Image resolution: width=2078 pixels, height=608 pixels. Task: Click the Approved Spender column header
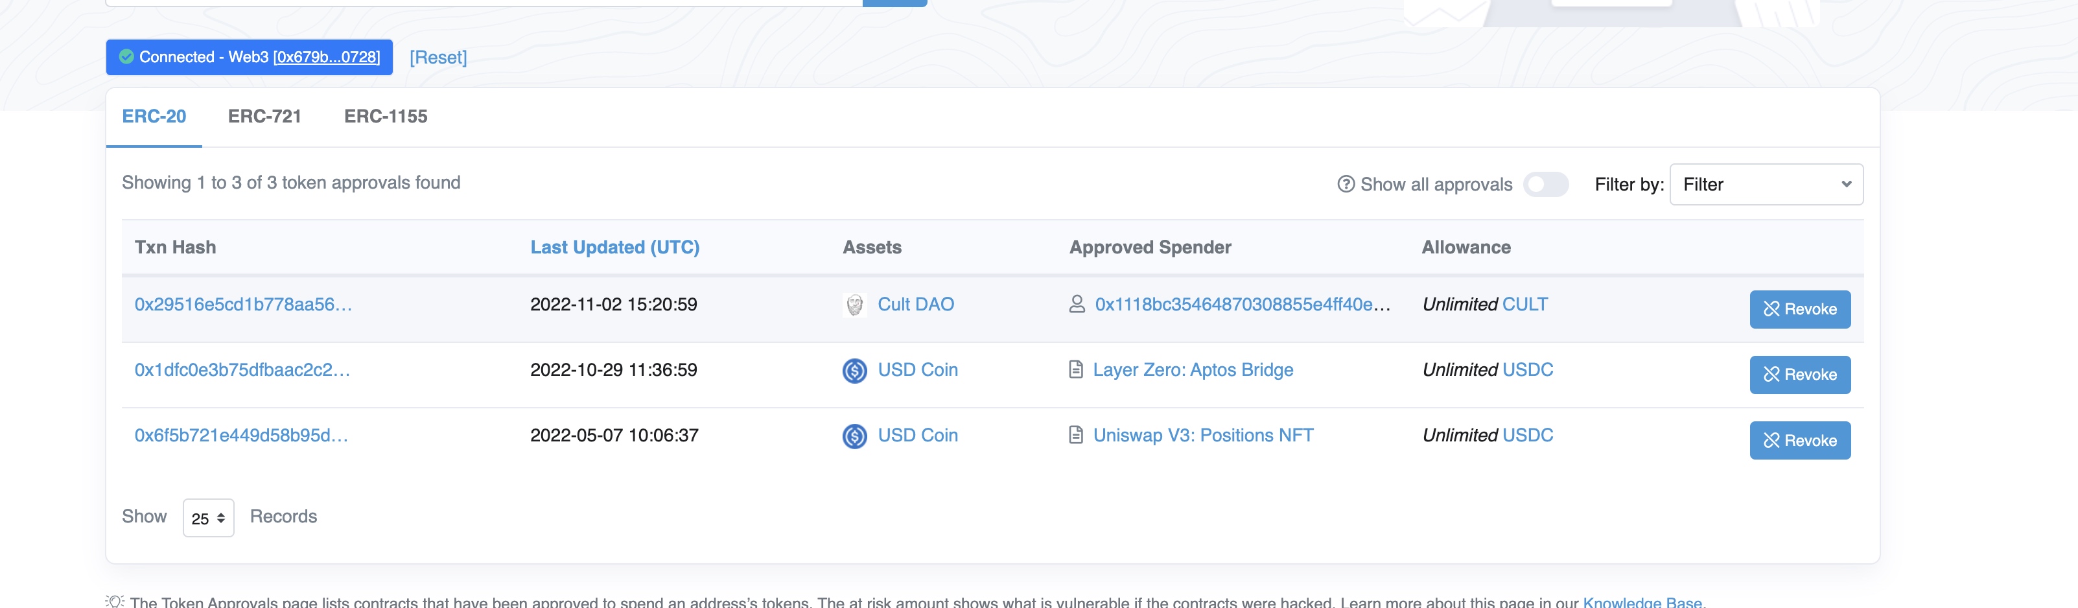pos(1150,247)
